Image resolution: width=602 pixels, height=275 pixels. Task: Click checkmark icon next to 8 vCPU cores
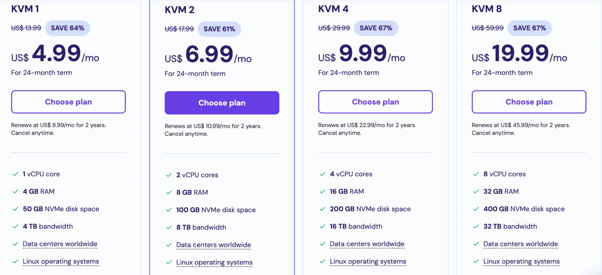476,174
